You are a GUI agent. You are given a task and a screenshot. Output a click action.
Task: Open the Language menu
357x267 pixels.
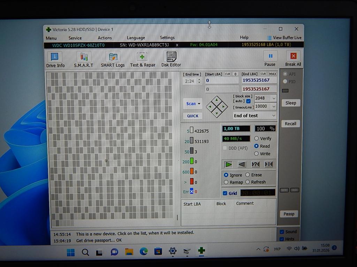pos(136,38)
